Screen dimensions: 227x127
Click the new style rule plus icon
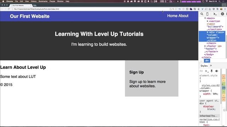coord(206,71)
